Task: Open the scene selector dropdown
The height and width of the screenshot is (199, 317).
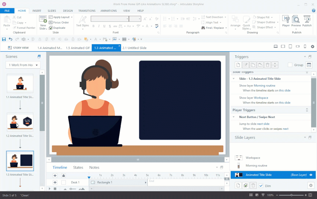Action: point(23,65)
